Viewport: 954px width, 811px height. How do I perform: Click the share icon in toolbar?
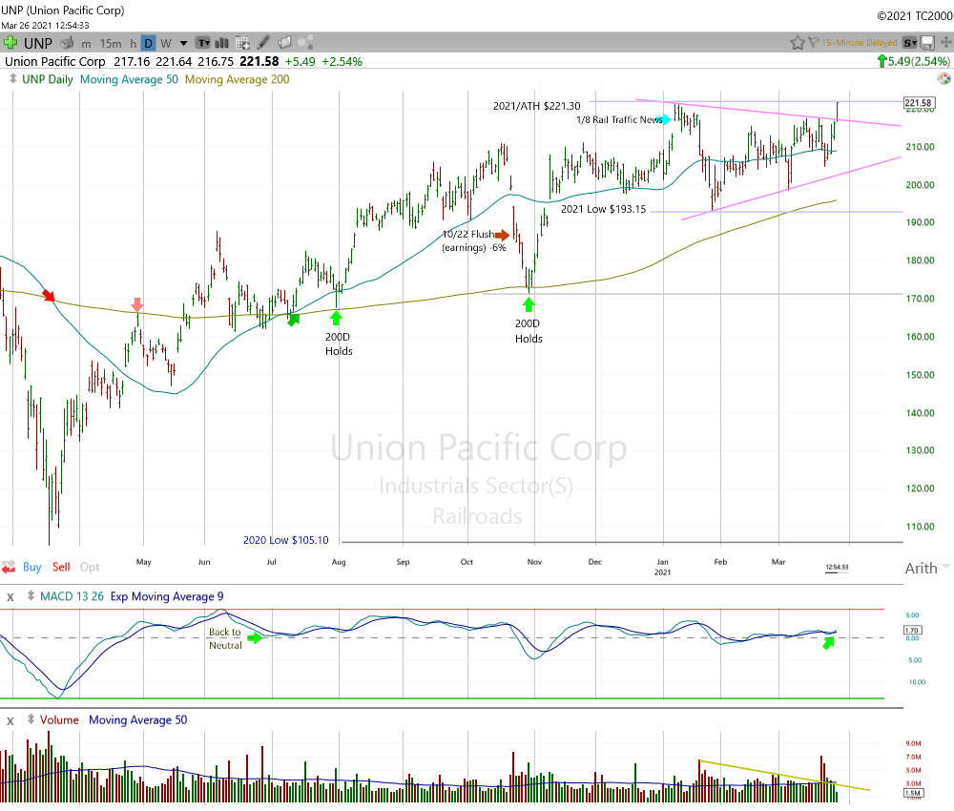[x=305, y=42]
